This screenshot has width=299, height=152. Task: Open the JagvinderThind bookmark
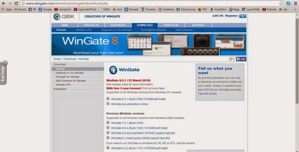[85, 9]
